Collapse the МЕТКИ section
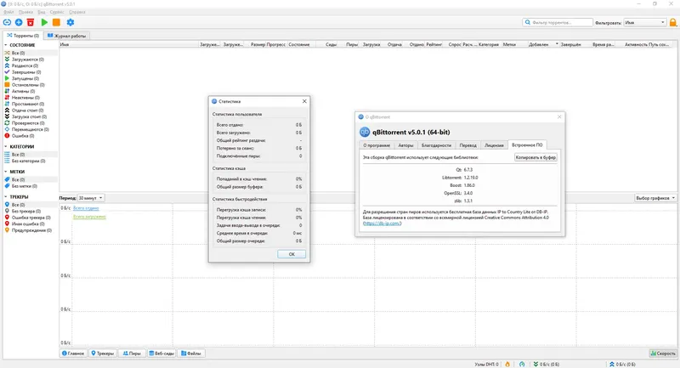Image resolution: width=680 pixels, height=368 pixels. 6,172
